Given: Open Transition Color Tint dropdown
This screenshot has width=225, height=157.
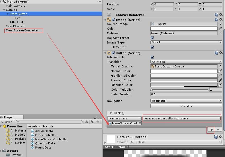Looking at the screenshot, I should click(x=186, y=62).
